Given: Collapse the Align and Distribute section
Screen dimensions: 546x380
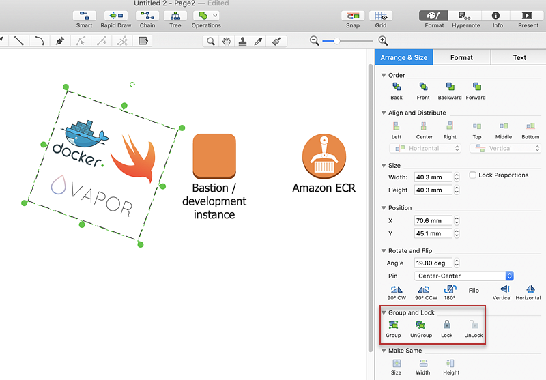Looking at the screenshot, I should coord(384,113).
